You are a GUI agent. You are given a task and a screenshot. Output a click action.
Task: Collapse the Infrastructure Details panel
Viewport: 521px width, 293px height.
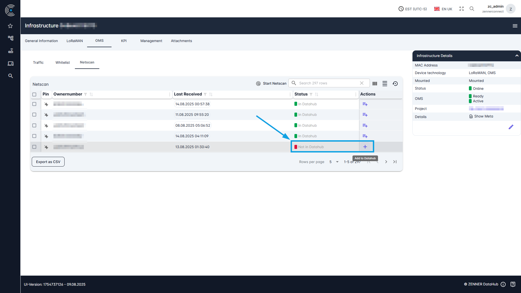click(x=517, y=56)
